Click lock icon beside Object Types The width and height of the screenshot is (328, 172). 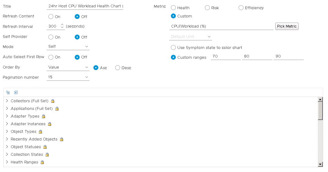coord(40,132)
